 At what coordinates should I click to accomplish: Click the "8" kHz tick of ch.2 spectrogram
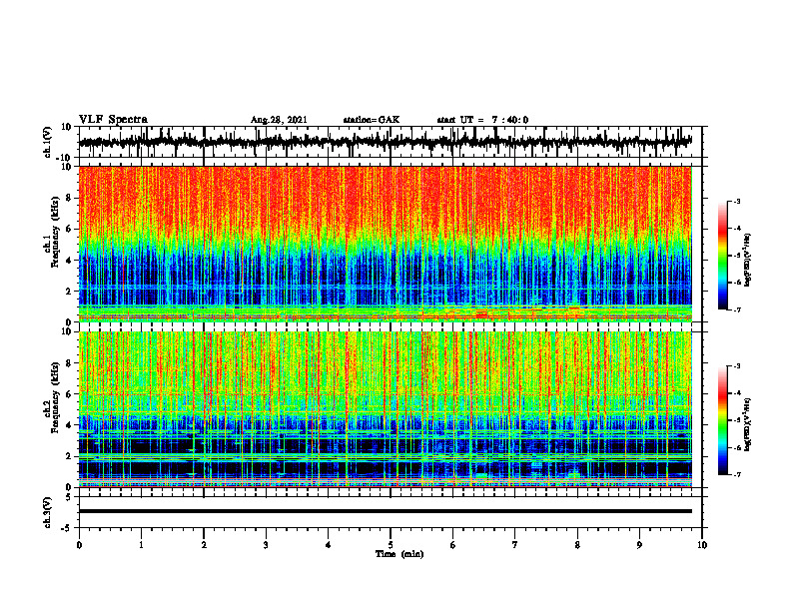click(x=69, y=363)
